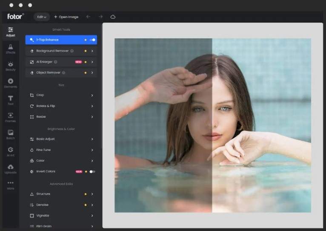
Task: Open the Batch editing tool
Action: [x=10, y=134]
